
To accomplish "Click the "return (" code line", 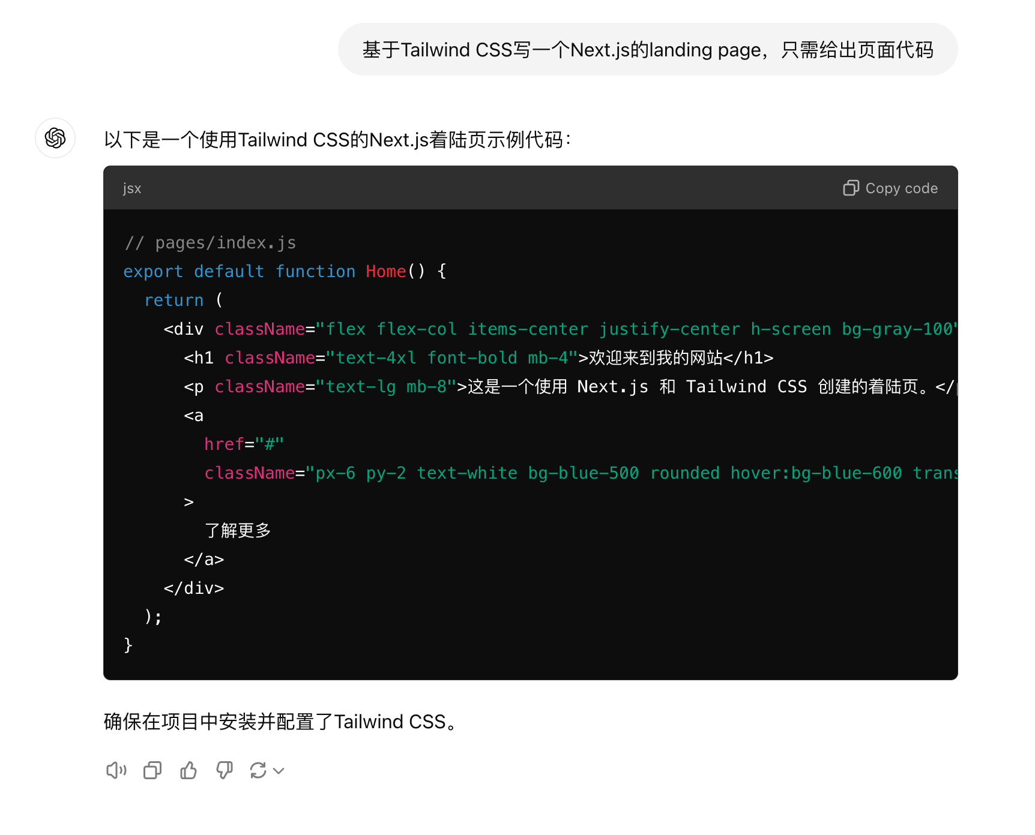I will [184, 300].
